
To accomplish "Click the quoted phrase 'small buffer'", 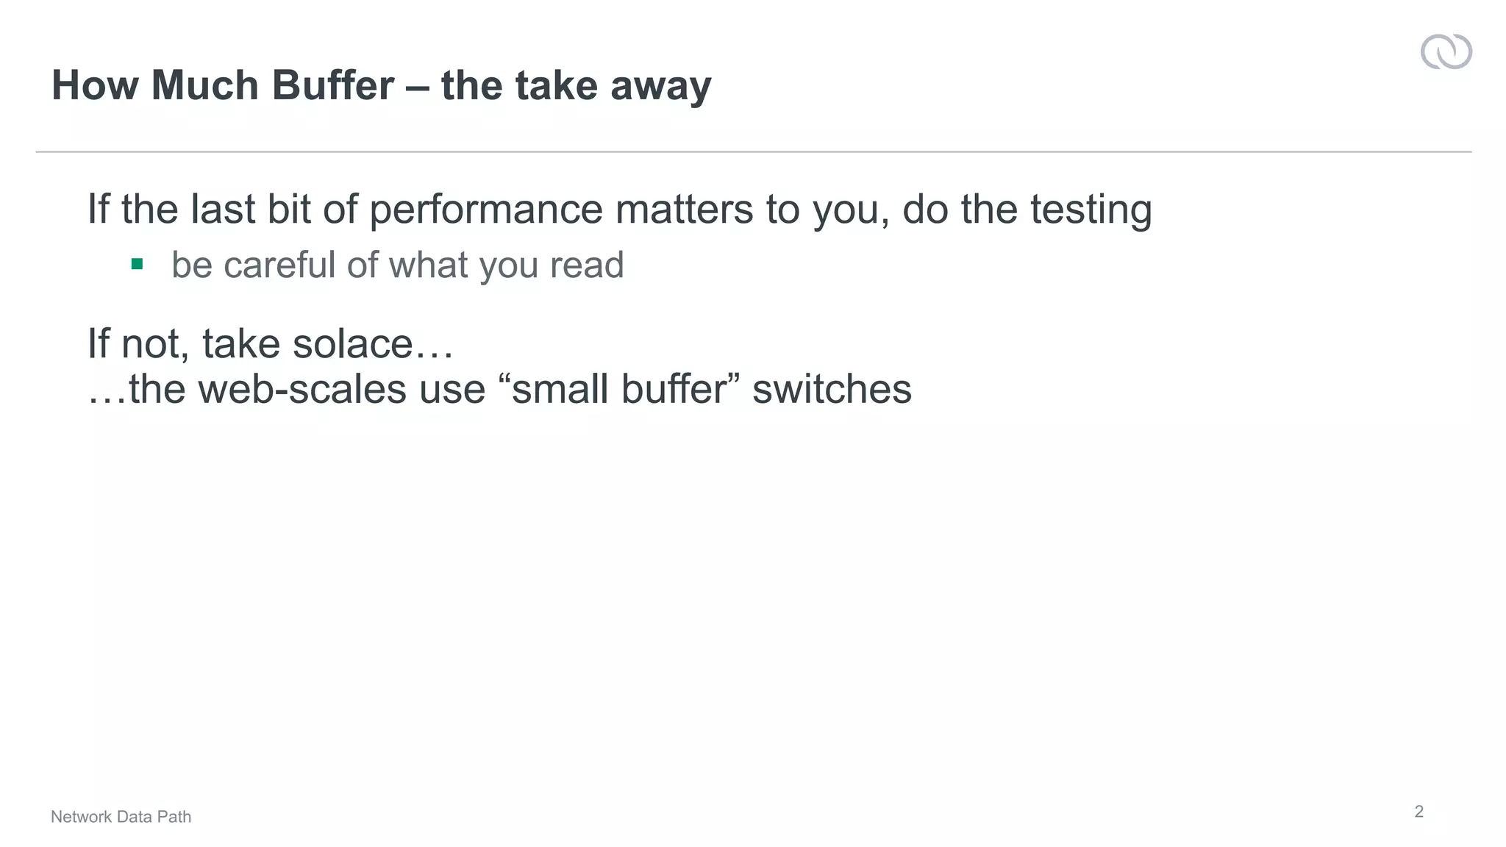I will [x=618, y=389].
